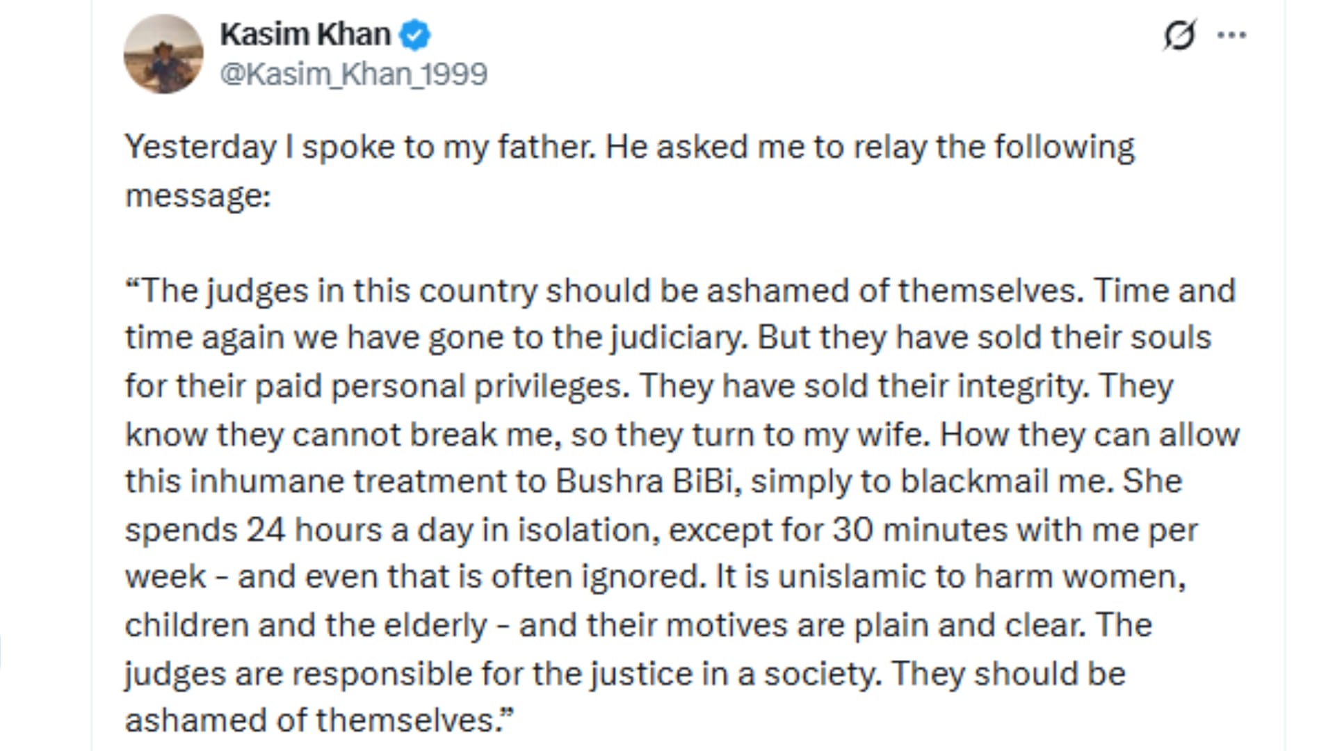1335x751 pixels.
Task: Click the blue verified checkmark badge
Action: 415,35
